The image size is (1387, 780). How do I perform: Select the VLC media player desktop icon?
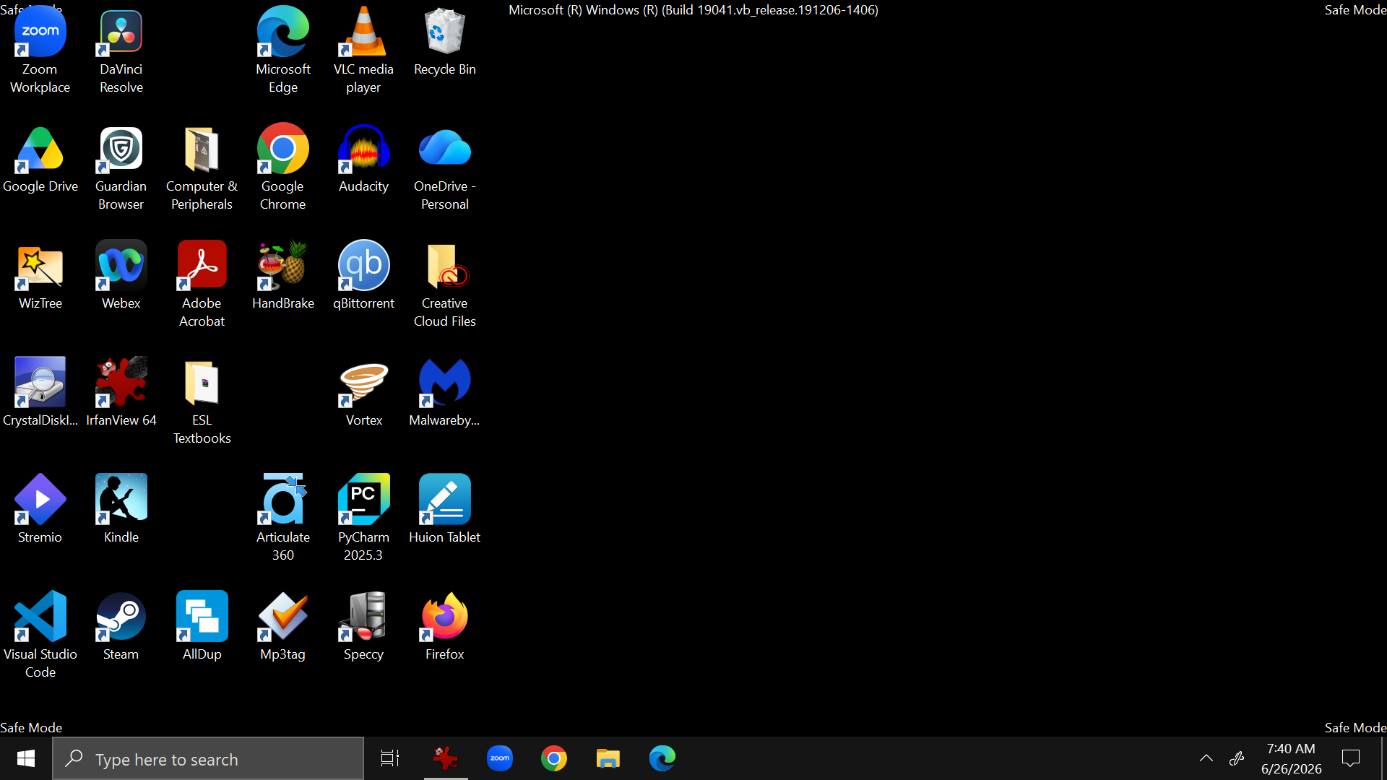(x=364, y=51)
